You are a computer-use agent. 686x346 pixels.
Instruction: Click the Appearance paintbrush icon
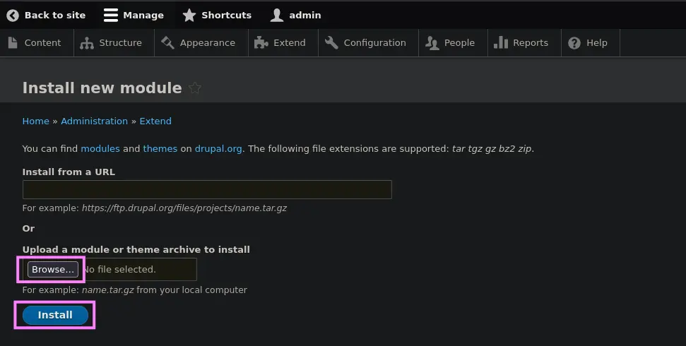pos(167,42)
